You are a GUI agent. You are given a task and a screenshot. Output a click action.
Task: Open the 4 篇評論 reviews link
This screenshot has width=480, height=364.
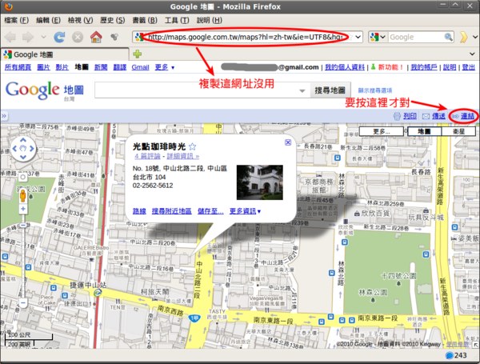coord(147,156)
